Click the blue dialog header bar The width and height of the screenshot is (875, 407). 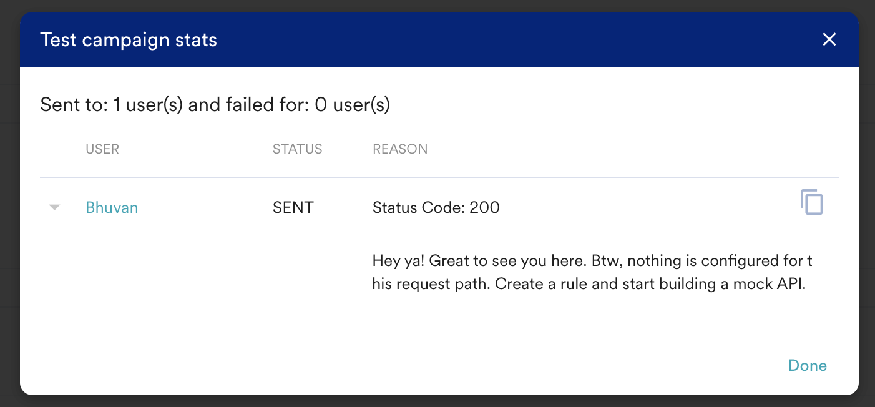tap(499, 40)
